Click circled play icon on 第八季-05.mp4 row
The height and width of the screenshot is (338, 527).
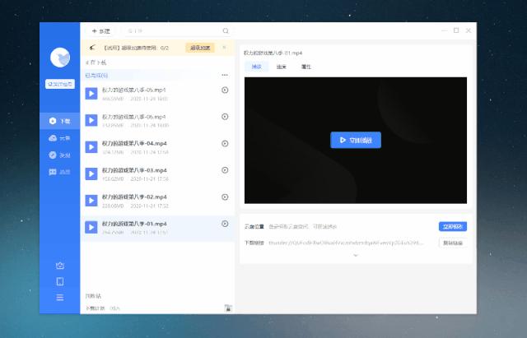[x=225, y=90]
